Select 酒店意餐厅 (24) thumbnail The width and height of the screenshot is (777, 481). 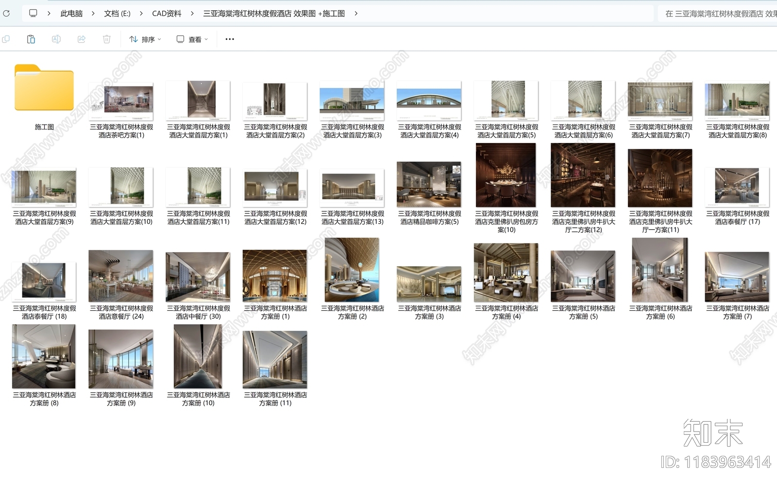pos(121,276)
